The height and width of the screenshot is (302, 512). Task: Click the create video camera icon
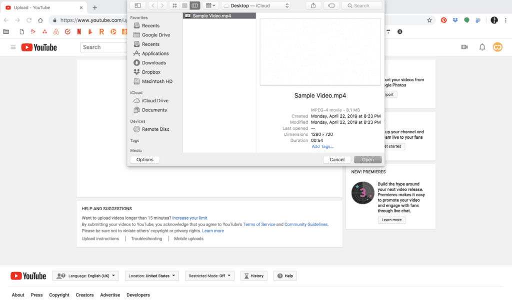point(464,47)
